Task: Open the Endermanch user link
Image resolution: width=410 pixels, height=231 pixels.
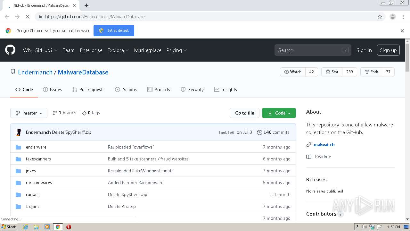Action: click(x=35, y=72)
